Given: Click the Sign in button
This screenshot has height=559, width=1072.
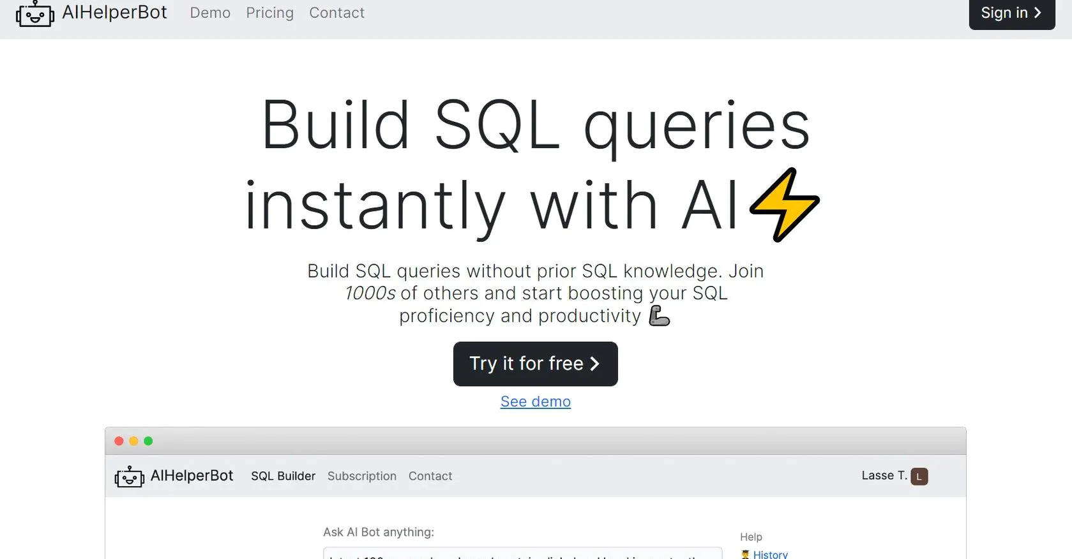Looking at the screenshot, I should [x=1011, y=12].
